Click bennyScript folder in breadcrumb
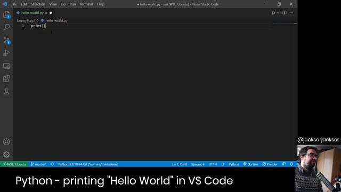341x192 pixels. coord(26,20)
